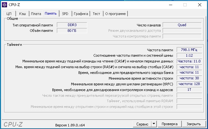Click the Quad channels field

[x=182, y=25]
